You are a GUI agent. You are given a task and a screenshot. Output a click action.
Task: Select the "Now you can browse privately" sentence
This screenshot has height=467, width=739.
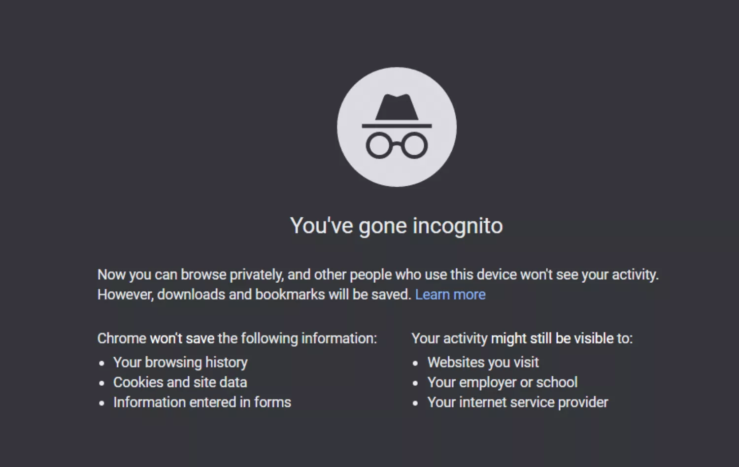pyautogui.click(x=377, y=274)
